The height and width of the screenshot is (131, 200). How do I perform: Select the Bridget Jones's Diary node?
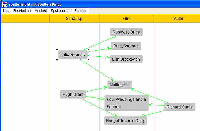click(x=125, y=120)
